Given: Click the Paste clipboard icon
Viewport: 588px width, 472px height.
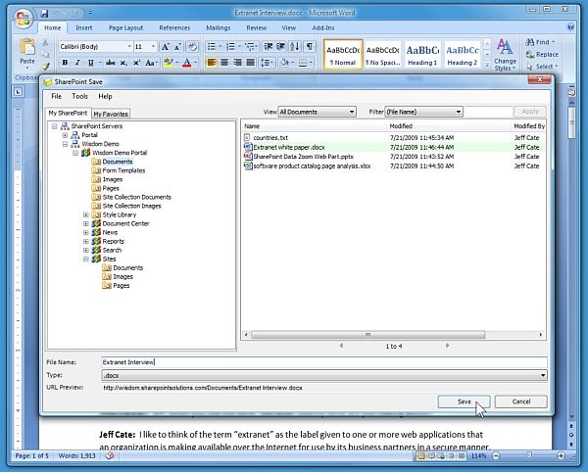Looking at the screenshot, I should coord(27,47).
